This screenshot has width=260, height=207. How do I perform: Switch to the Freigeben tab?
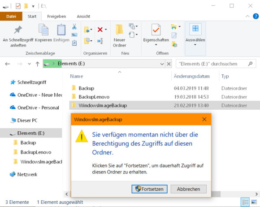(x=56, y=16)
